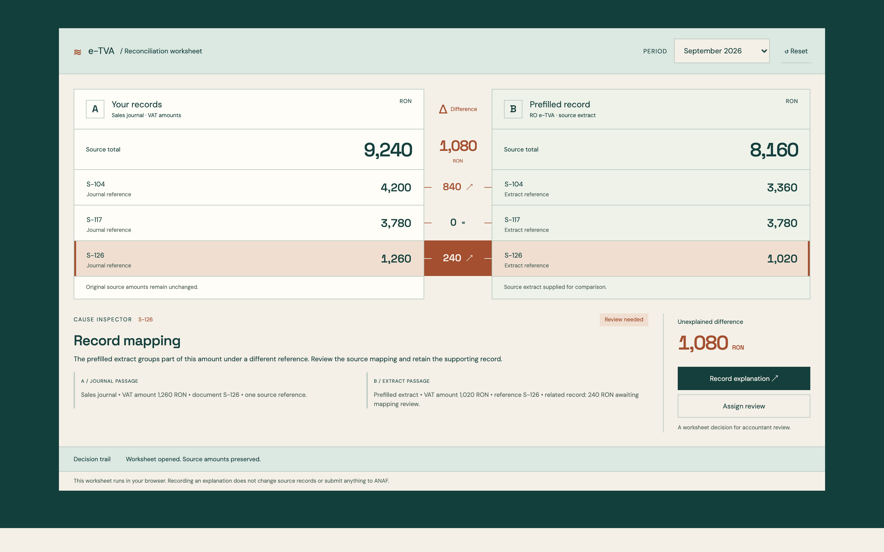Click the Record explanation button

744,379
